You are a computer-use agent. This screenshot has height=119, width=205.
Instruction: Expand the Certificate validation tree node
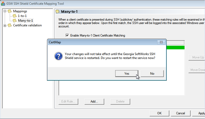pyautogui.click(x=5, y=26)
